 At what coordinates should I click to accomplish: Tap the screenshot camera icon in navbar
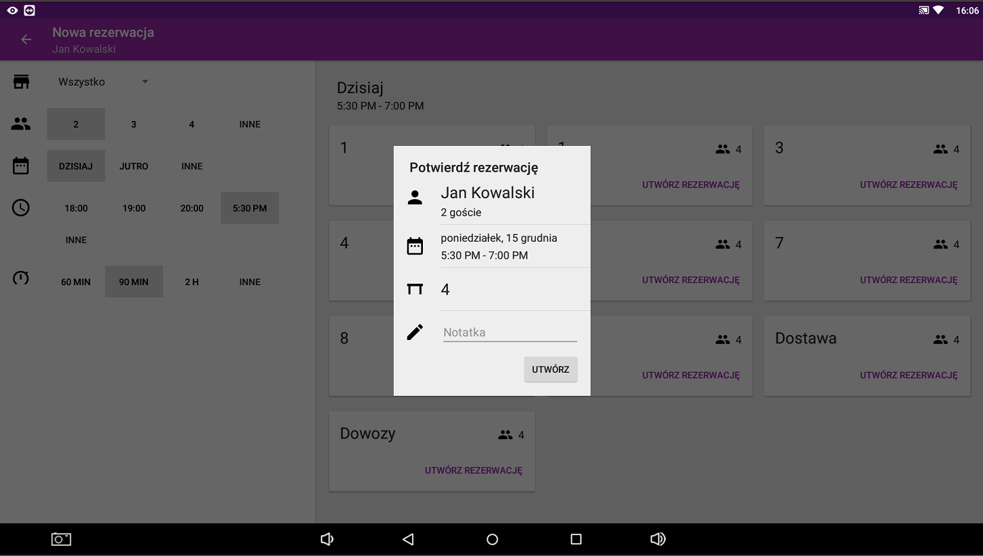(x=61, y=539)
